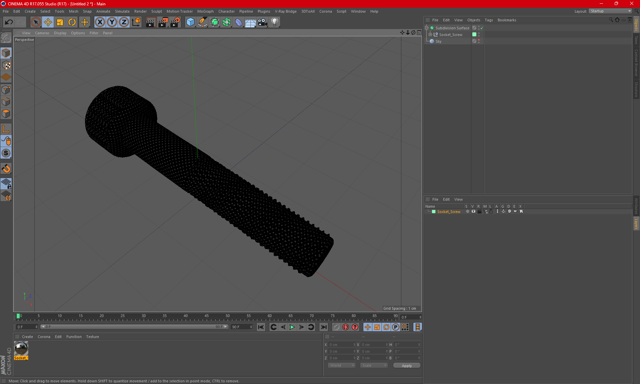Enable Points mode
640x384 pixels.
(x=6, y=90)
